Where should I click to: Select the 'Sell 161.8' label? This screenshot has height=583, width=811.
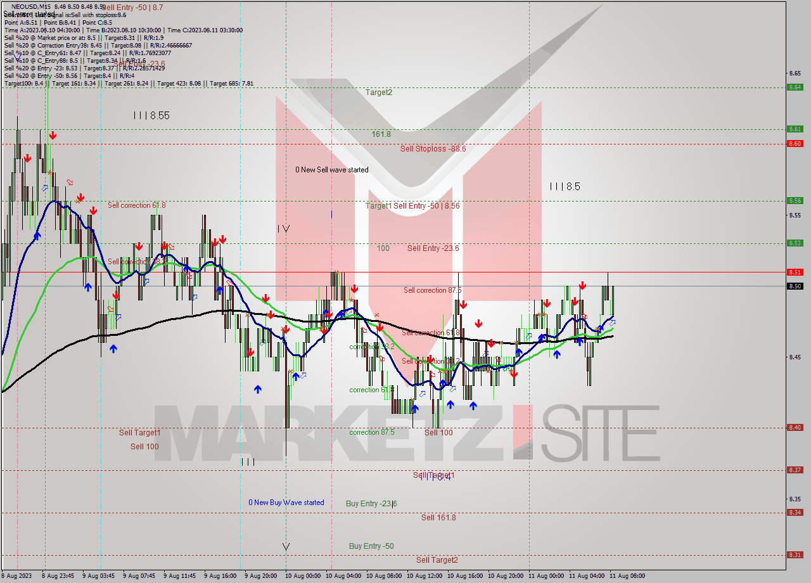pos(438,518)
